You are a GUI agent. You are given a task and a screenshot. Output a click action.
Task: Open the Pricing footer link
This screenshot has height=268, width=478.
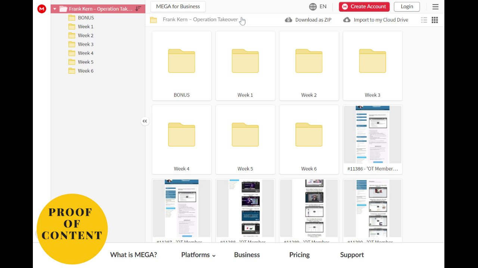(x=299, y=255)
